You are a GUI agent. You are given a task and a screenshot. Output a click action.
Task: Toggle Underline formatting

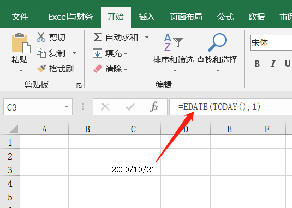(x=288, y=64)
